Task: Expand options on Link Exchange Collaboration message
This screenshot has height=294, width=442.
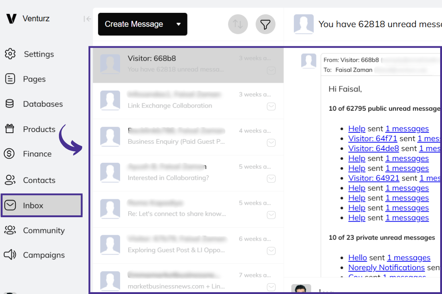Action: tap(271, 107)
